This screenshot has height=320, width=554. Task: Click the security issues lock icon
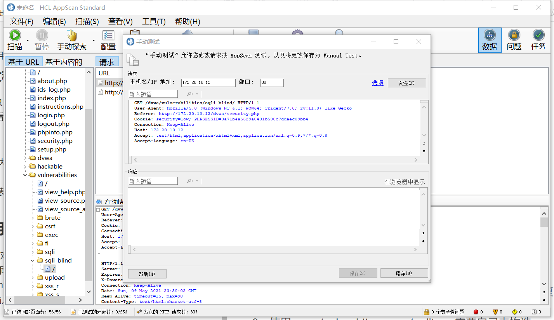point(427,312)
